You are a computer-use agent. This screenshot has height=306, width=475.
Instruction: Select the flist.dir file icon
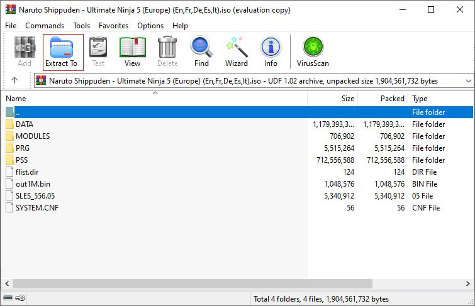coord(9,172)
